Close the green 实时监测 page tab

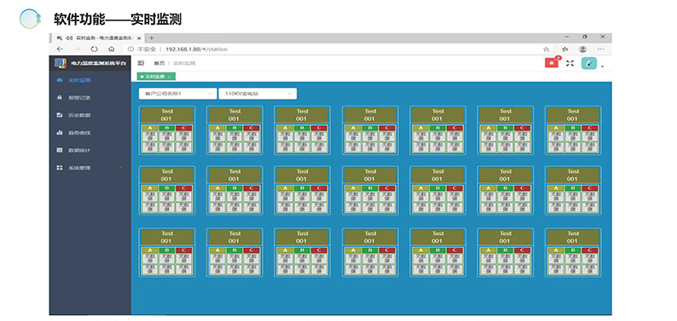(169, 77)
